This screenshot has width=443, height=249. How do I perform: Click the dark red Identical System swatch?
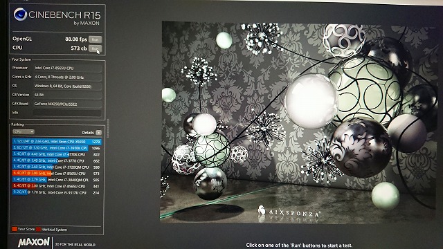[38, 229]
